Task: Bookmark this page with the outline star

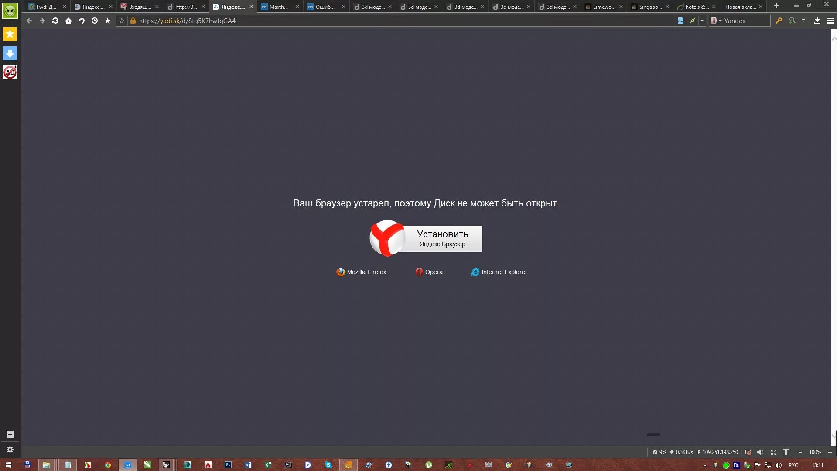Action: point(122,21)
